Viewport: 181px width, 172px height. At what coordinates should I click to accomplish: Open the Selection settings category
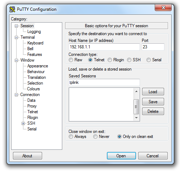click(35, 83)
